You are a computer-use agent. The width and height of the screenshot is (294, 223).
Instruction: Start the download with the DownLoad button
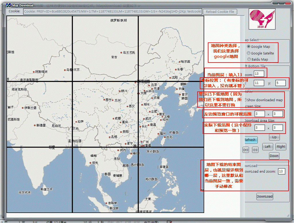tap(264, 196)
